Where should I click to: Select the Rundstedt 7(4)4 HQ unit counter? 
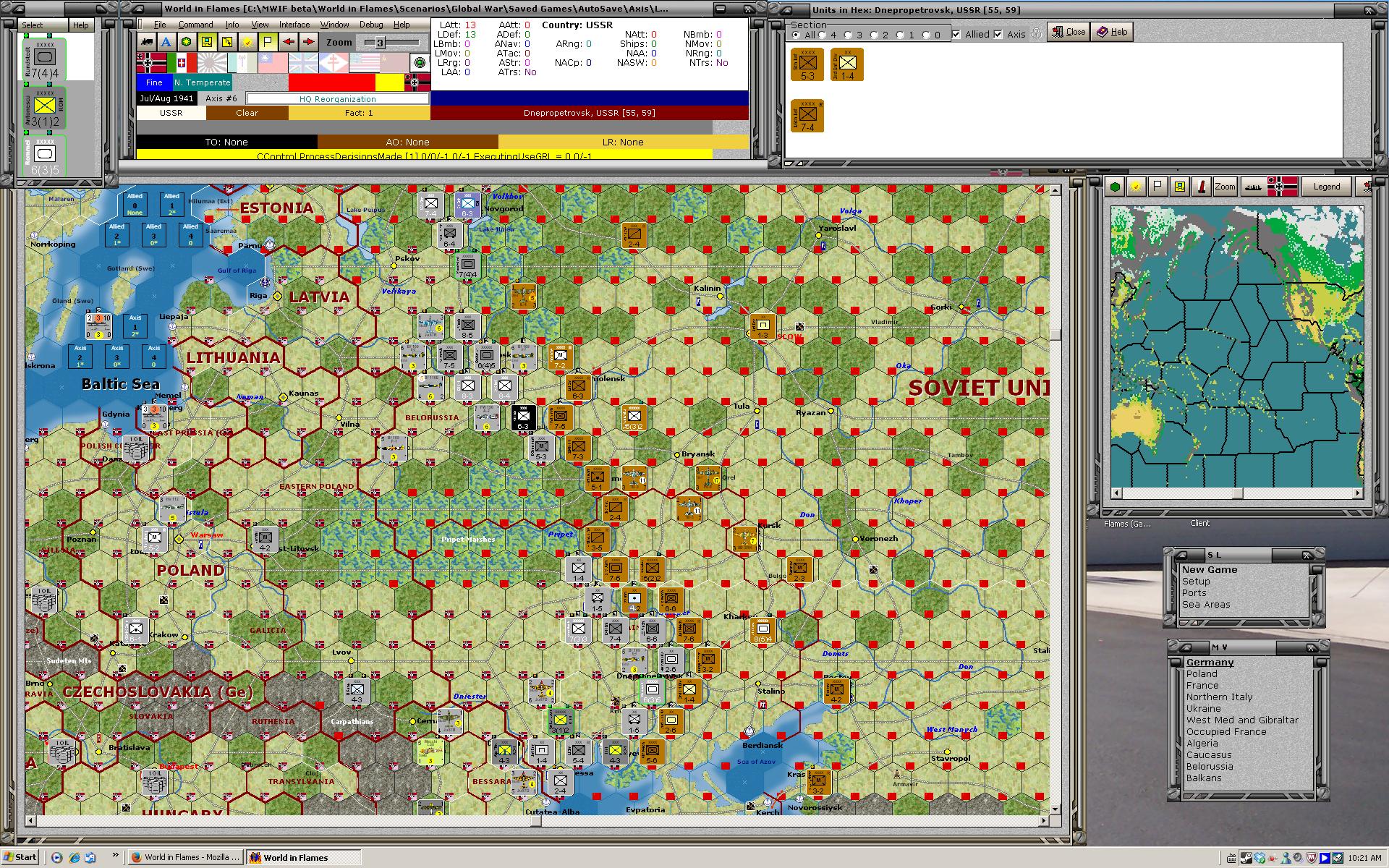pos(44,59)
